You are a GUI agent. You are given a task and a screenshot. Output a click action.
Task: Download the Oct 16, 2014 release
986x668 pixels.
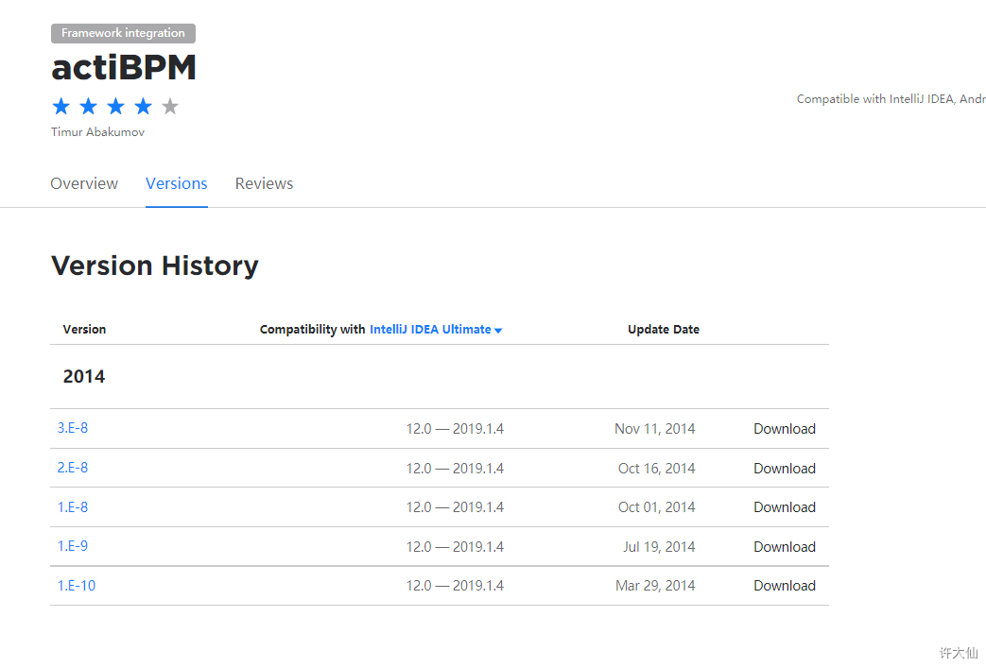click(x=785, y=468)
